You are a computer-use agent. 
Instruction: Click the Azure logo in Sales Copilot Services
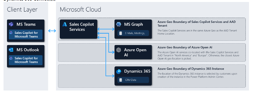pos(65,24)
